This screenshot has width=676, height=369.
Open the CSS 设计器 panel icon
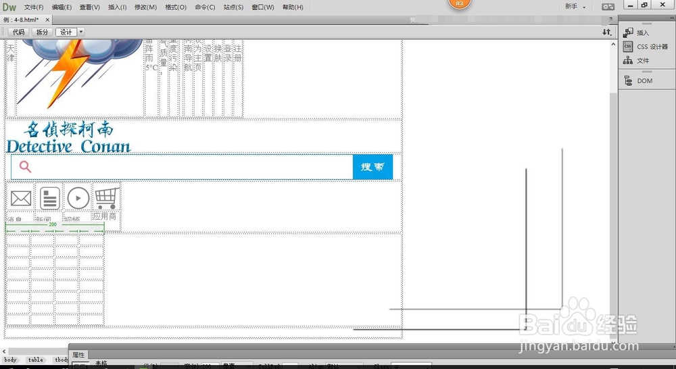[x=628, y=47]
